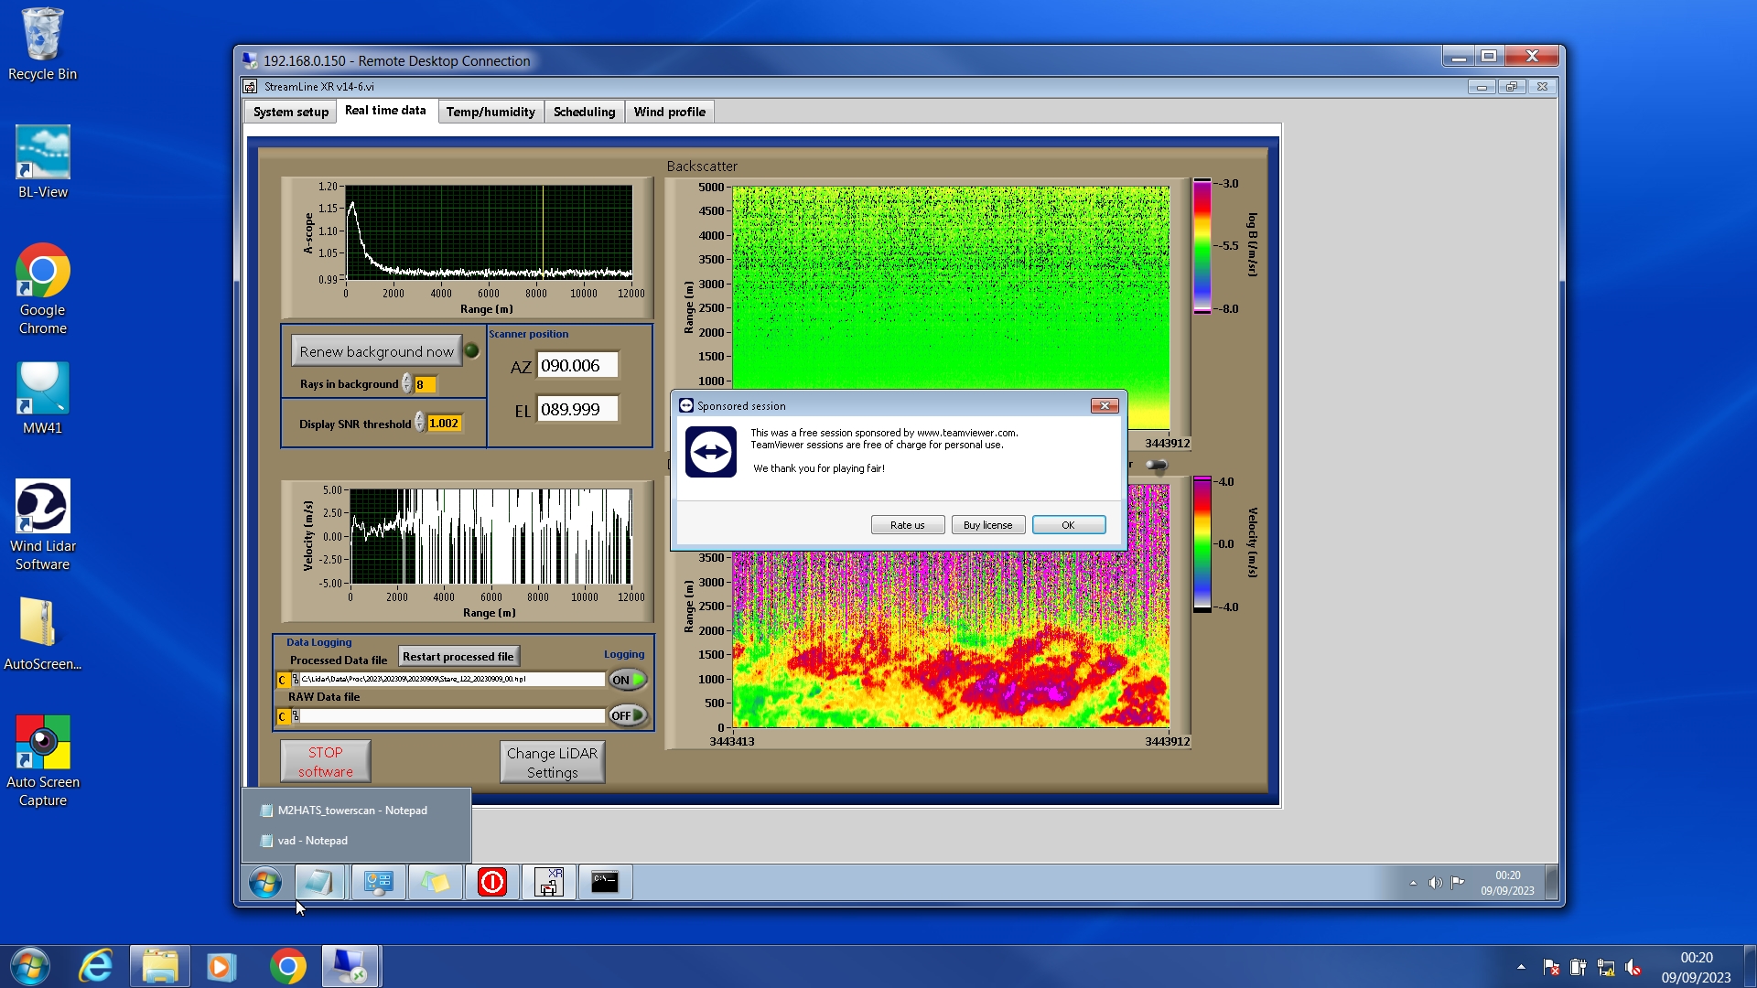The image size is (1757, 988).
Task: Open the red power icon in remote taskbar
Action: tap(491, 883)
